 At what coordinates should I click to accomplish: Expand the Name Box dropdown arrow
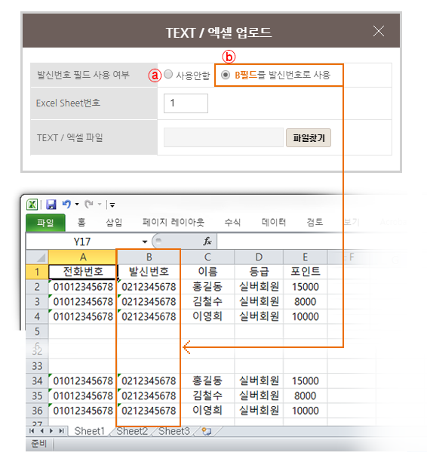[x=145, y=242]
